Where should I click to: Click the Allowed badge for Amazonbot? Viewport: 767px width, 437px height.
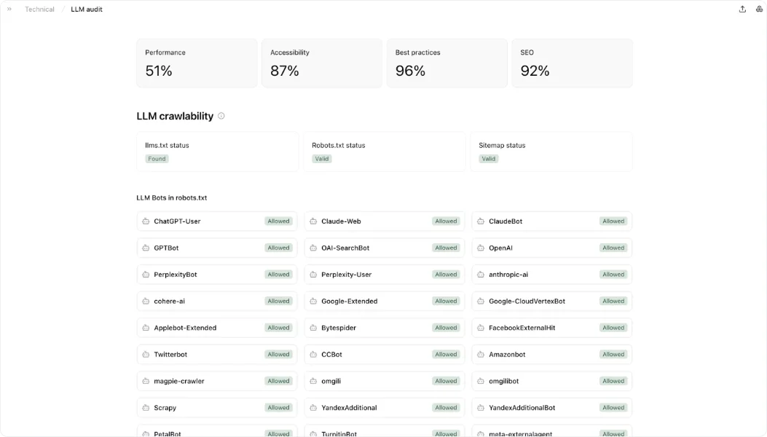tap(613, 354)
